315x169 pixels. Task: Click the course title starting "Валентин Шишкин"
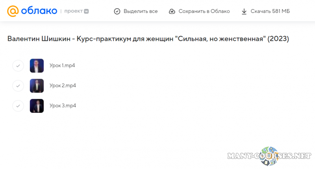[148, 39]
